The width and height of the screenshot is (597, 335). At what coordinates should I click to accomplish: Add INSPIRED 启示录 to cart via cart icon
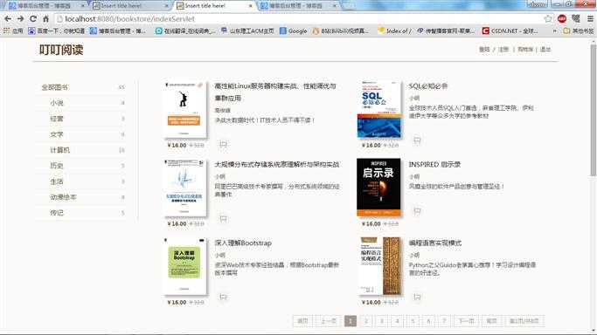pos(417,210)
